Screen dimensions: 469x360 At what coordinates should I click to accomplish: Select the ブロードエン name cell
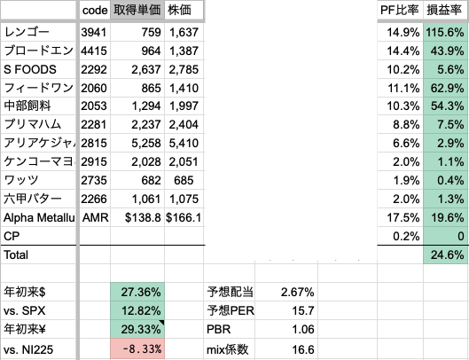tap(38, 51)
